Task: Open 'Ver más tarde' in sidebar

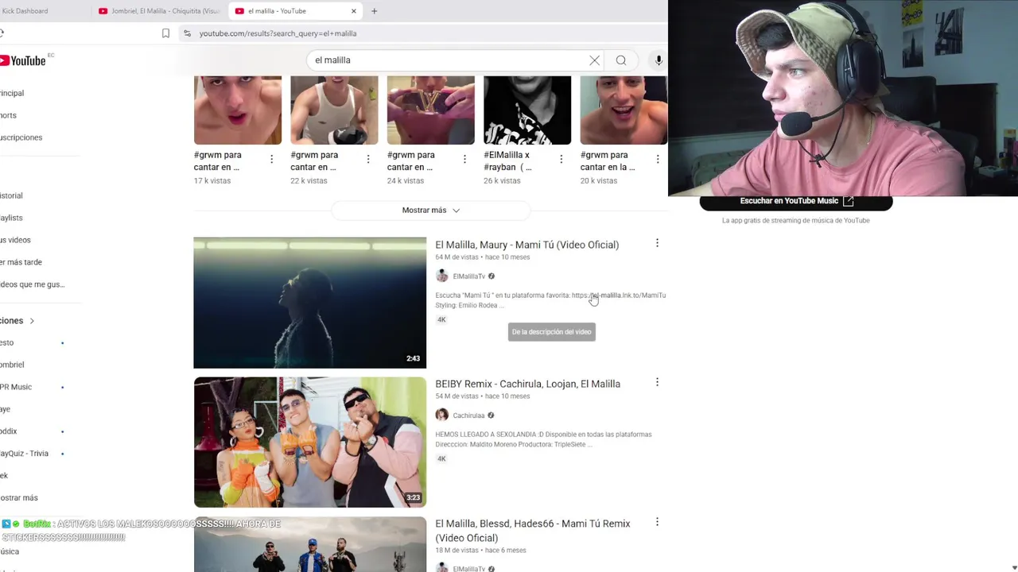Action: [21, 262]
